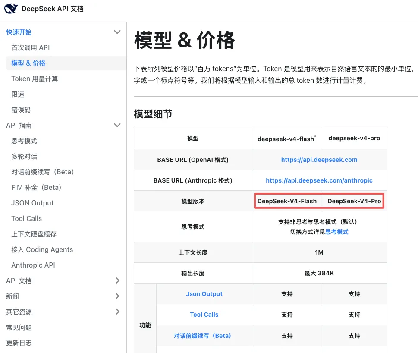Image resolution: width=418 pixels, height=353 pixels.
Task: Open Tool Calls sidebar item
Action: click(x=26, y=218)
